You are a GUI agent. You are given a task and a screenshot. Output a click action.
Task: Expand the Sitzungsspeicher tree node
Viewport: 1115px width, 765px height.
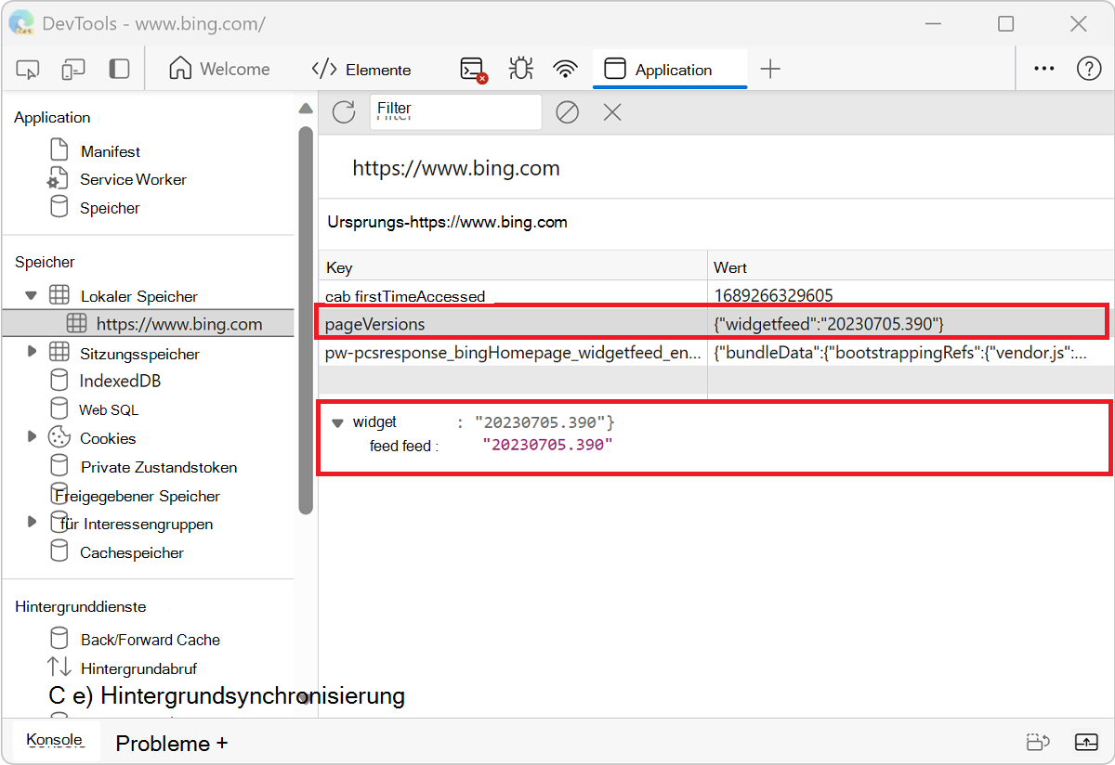(x=32, y=352)
